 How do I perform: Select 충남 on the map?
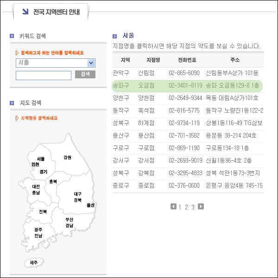[36, 193]
